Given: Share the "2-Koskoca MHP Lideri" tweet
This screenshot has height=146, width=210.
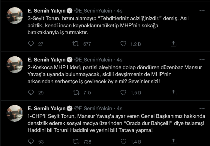Looking at the screenshot, I should pos(173,93).
